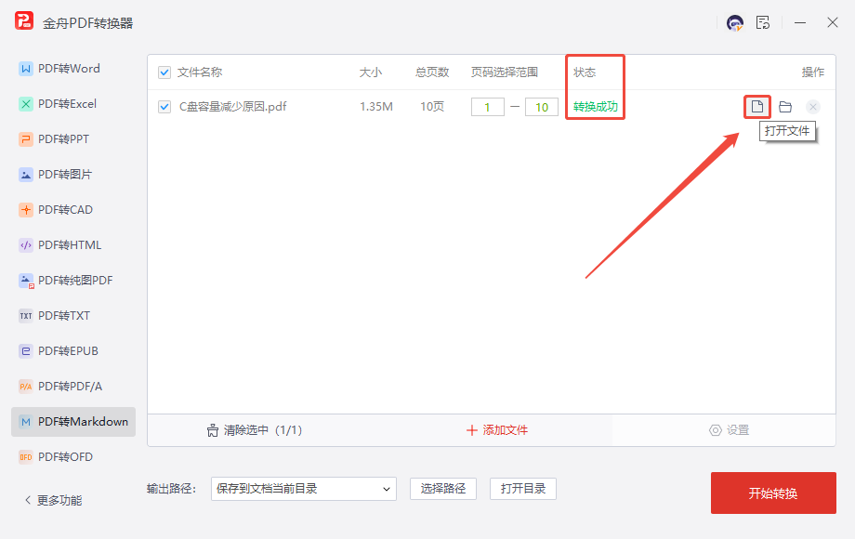Screen dimensions: 855x539
Task: Click the 页码选择范围 column header
Action: coord(505,72)
